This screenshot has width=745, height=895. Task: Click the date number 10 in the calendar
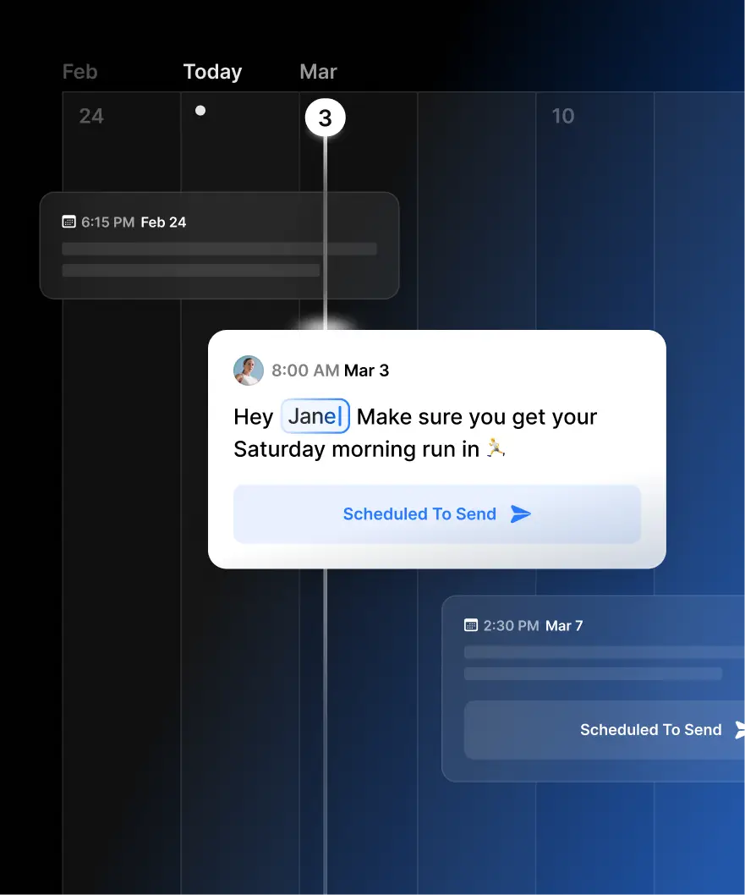[564, 116]
